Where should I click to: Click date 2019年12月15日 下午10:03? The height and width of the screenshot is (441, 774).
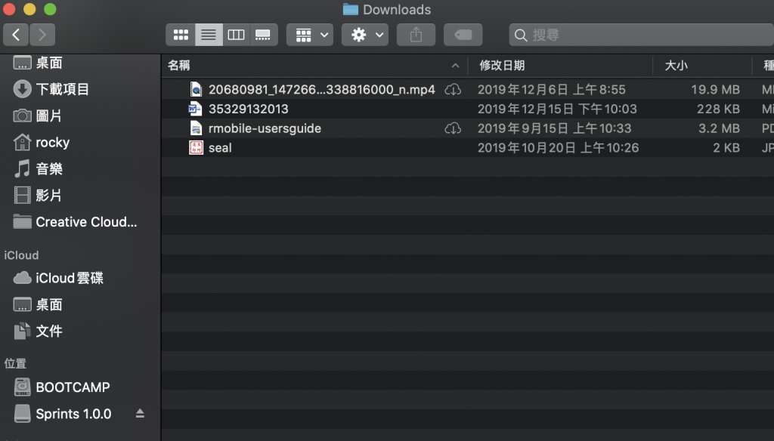point(557,109)
